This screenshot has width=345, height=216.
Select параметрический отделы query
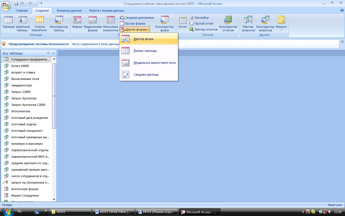27,150
